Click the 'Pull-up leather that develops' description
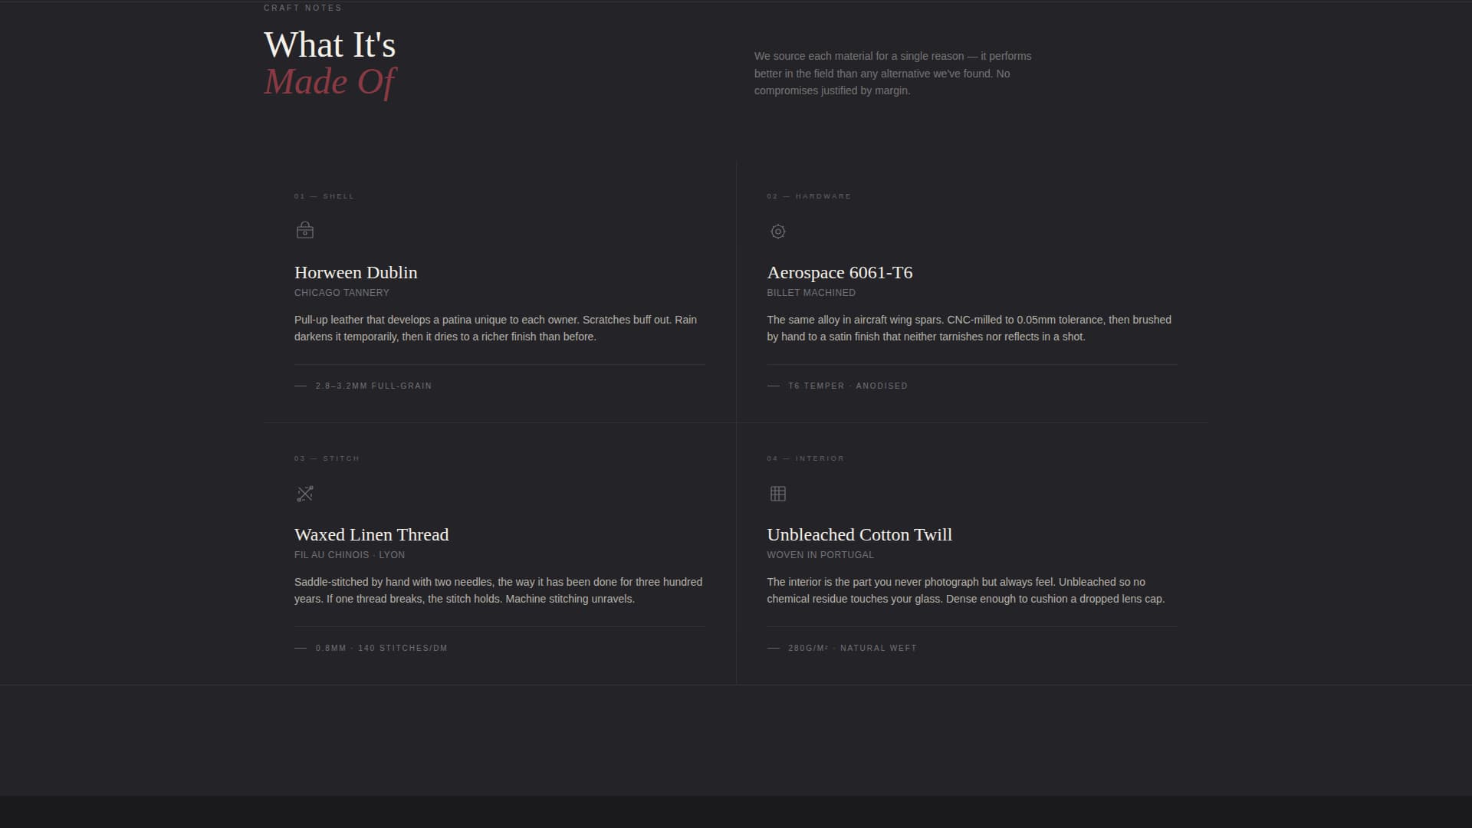The height and width of the screenshot is (828, 1472). point(496,328)
